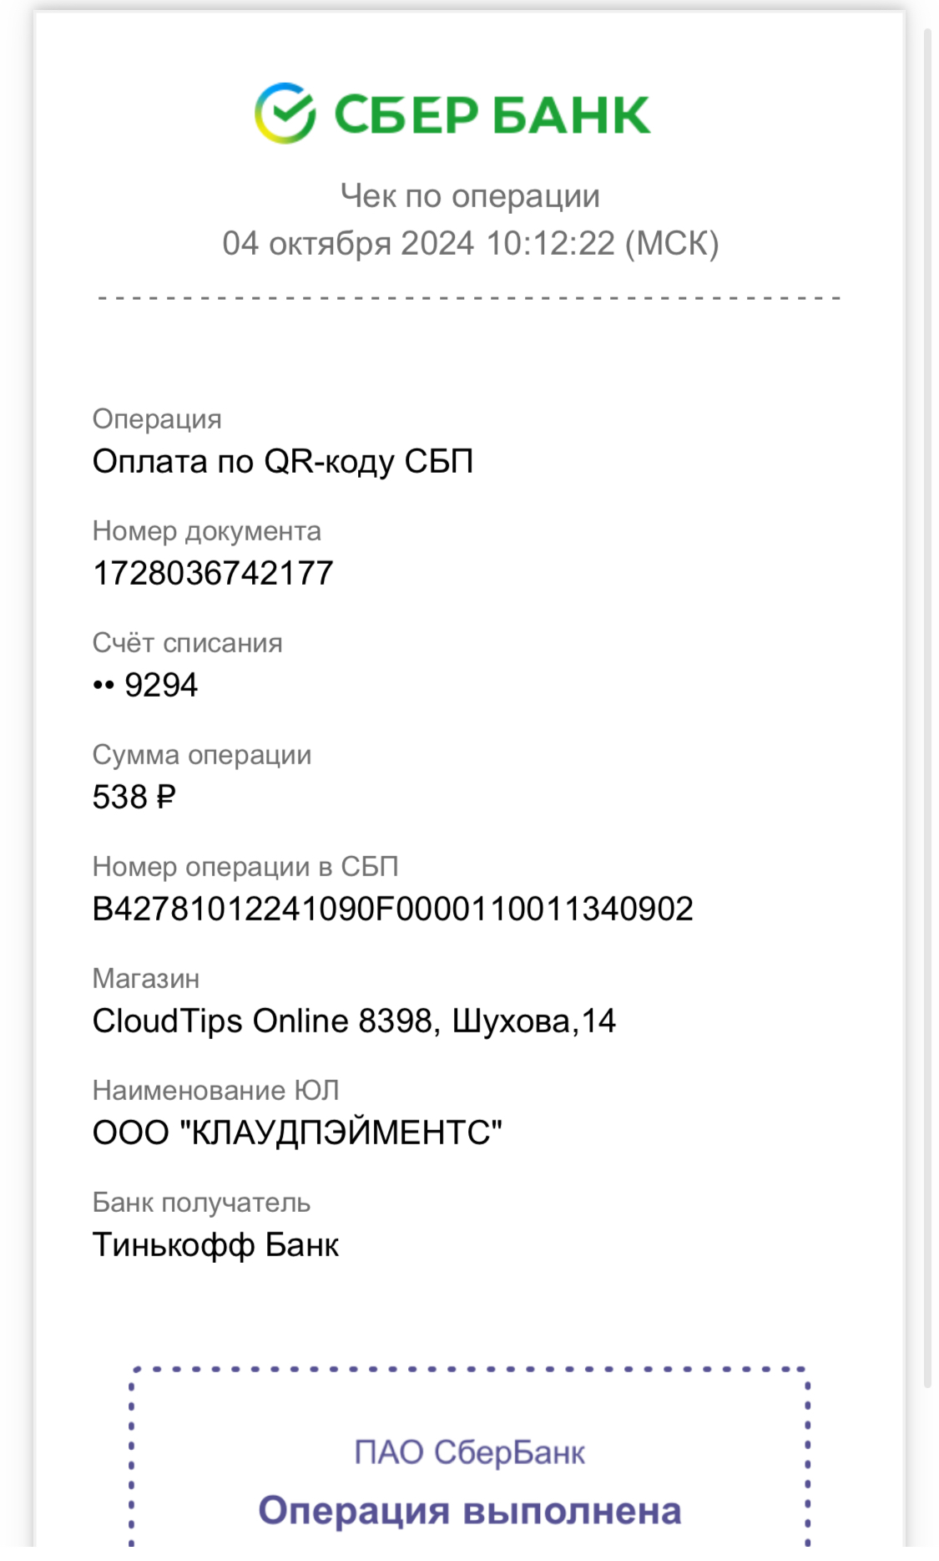Viewport: 939px width, 1561px height.
Task: Click the amount 538 ₽
Action: pos(134,797)
